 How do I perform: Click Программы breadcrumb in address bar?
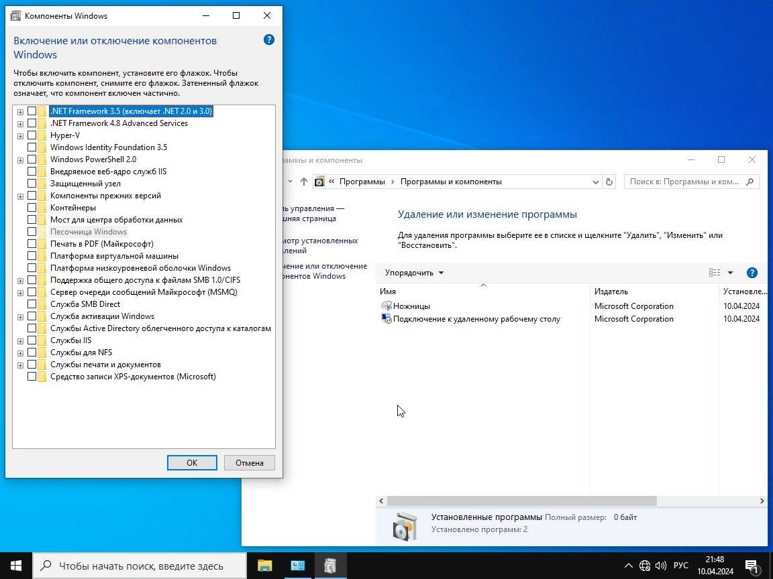tap(362, 182)
